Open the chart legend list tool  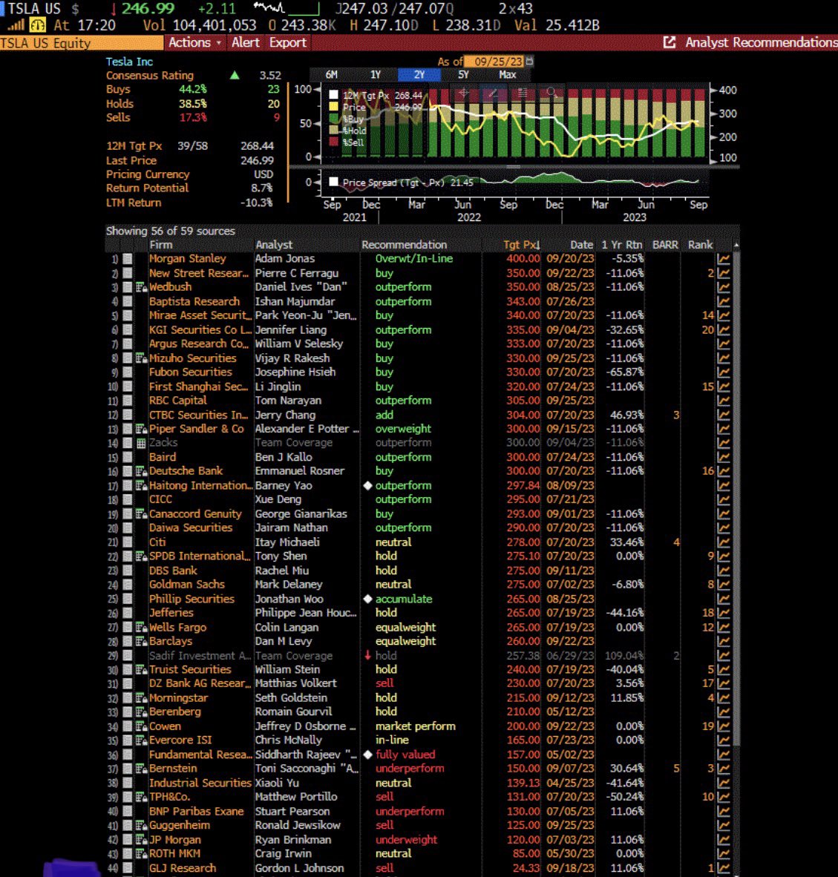coord(522,93)
